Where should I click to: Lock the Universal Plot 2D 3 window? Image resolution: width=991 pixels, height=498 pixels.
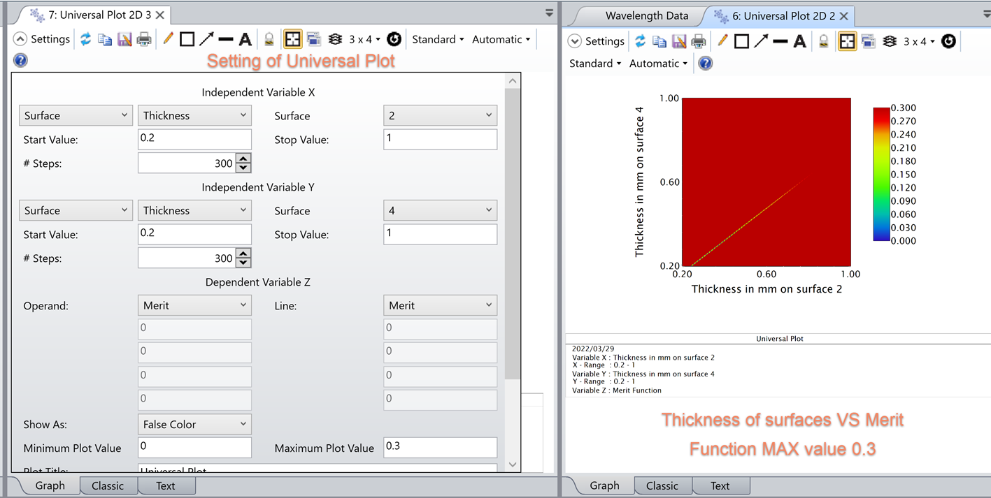point(269,39)
